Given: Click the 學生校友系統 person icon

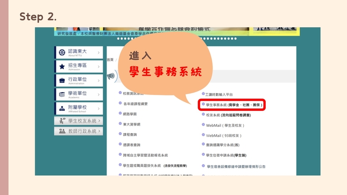Looking at the screenshot, I should pos(62,121).
